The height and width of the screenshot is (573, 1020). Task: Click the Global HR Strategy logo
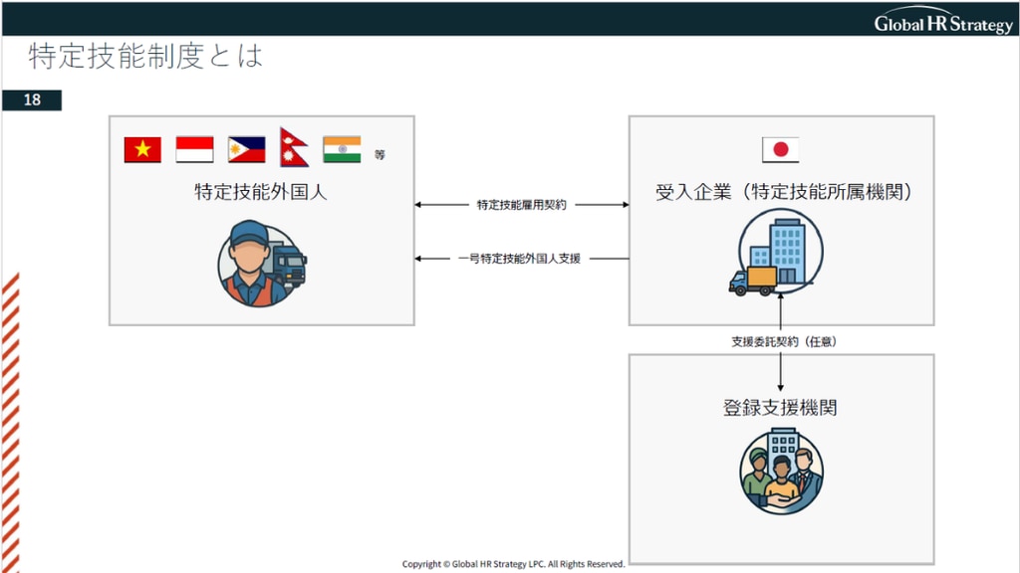point(942,23)
